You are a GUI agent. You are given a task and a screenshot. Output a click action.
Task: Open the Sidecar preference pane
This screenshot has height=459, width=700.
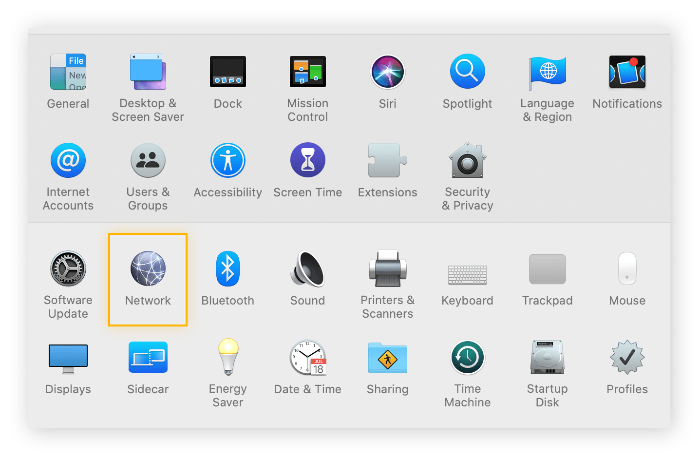click(148, 357)
